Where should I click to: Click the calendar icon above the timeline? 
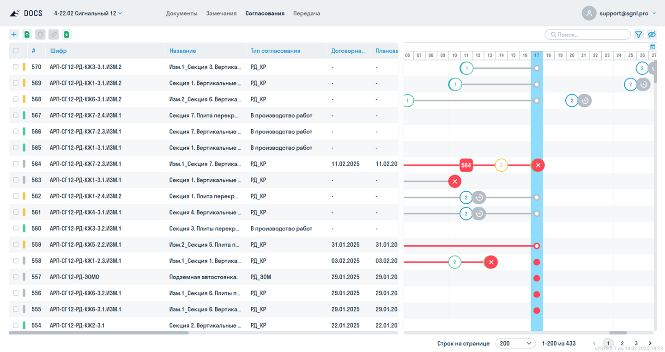click(x=653, y=47)
